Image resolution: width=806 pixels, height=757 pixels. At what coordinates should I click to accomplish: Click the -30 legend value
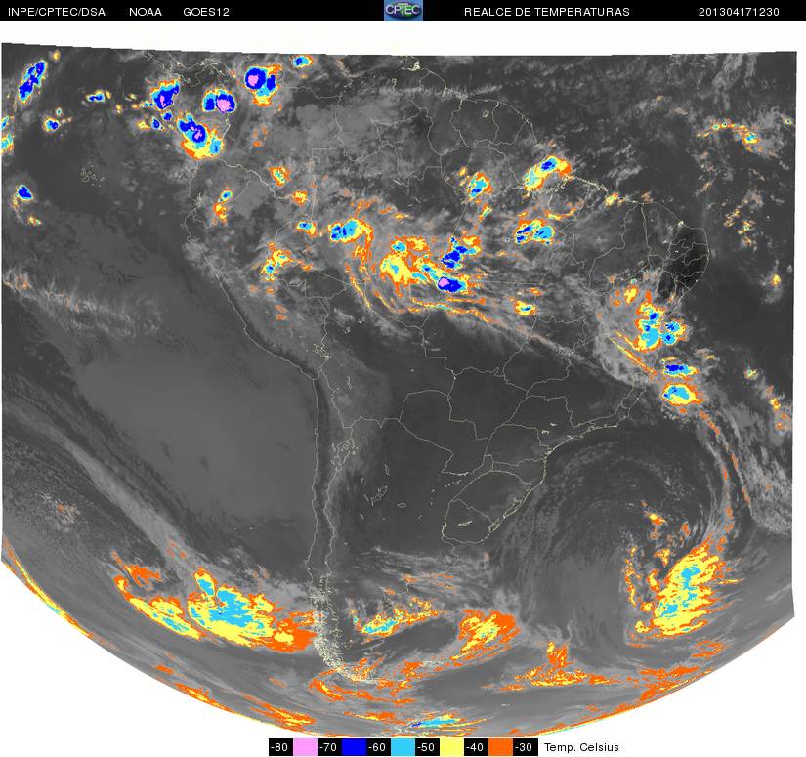pyautogui.click(x=525, y=747)
